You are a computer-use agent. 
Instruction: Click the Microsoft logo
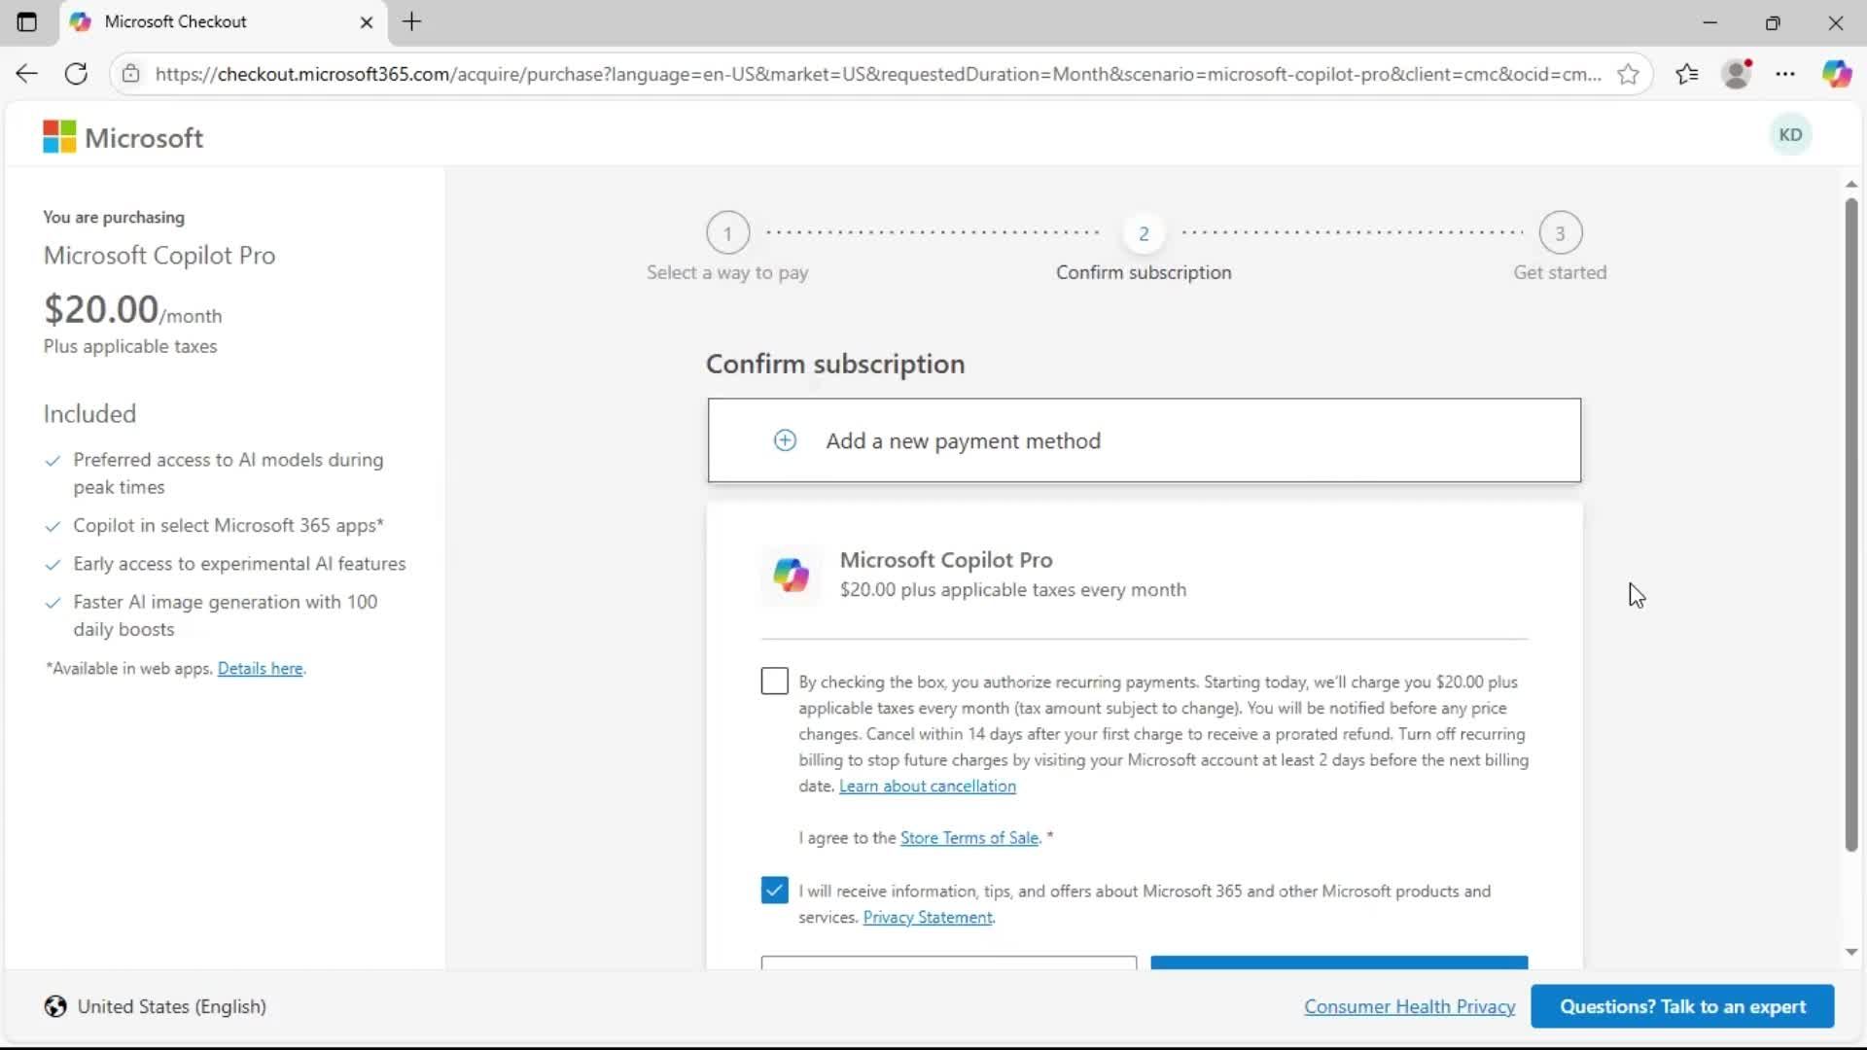pyautogui.click(x=123, y=137)
